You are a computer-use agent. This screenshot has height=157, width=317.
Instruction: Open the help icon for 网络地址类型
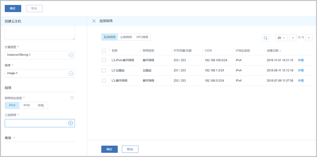[x=72, y=98]
